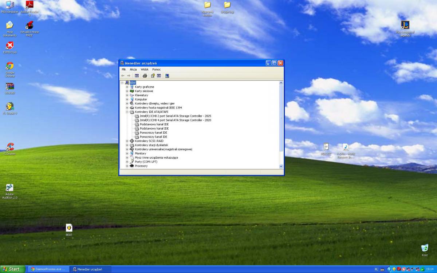Select Mój komputer desktop icon
Screen dimensions: 437x273
pos(10,8)
